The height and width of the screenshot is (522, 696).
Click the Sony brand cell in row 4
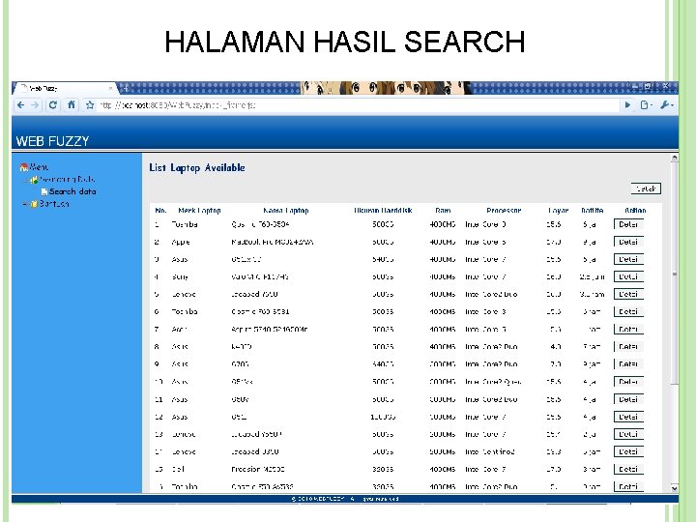180,276
